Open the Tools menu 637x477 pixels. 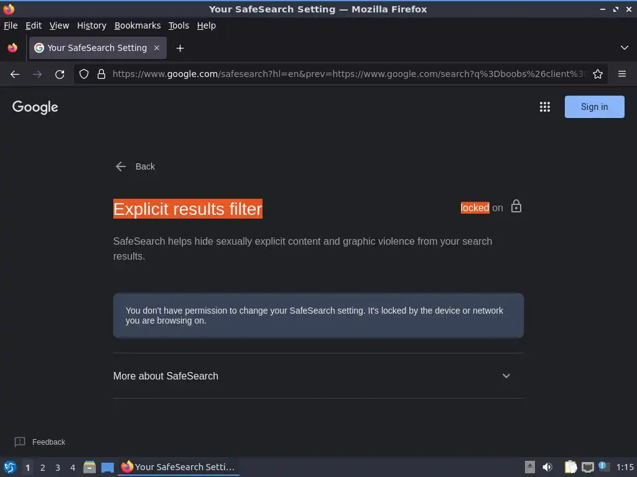point(179,25)
